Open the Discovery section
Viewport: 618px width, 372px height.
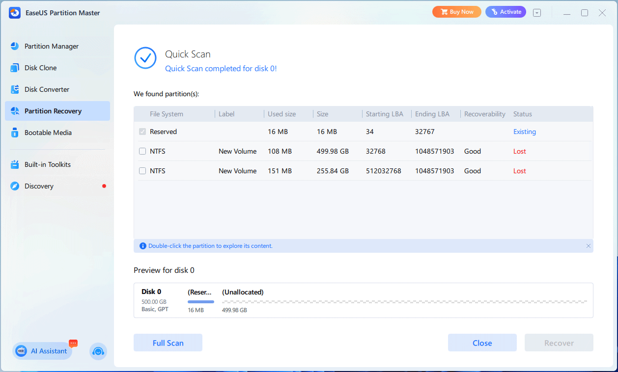40,186
